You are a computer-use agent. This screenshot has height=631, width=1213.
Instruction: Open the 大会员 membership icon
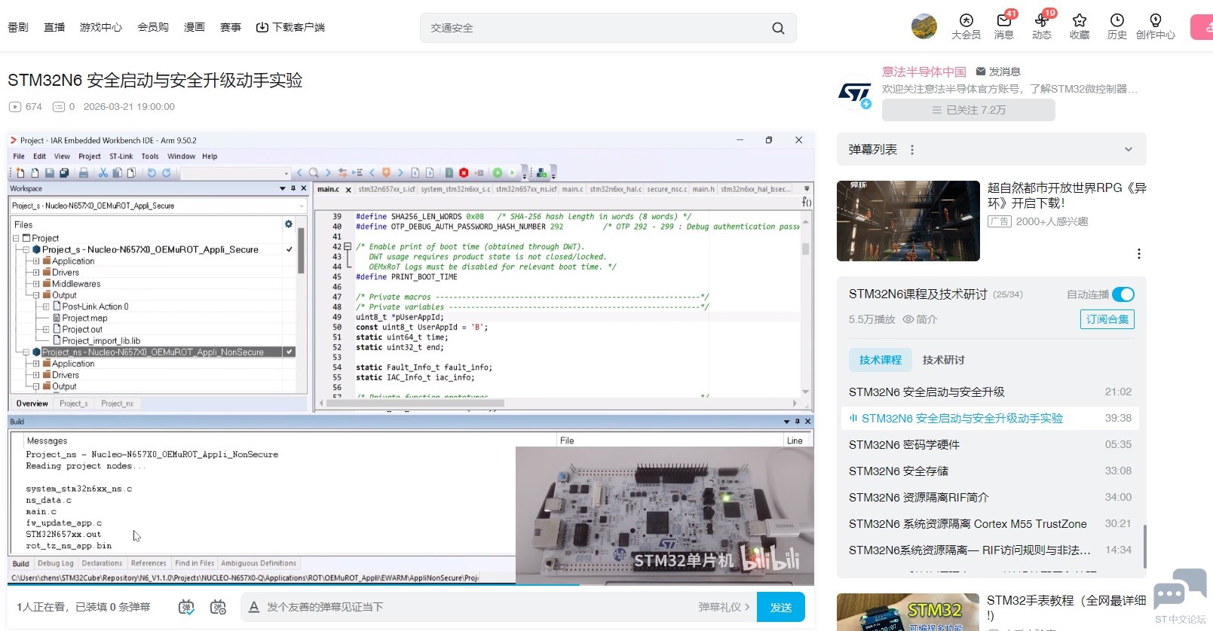pos(966,26)
